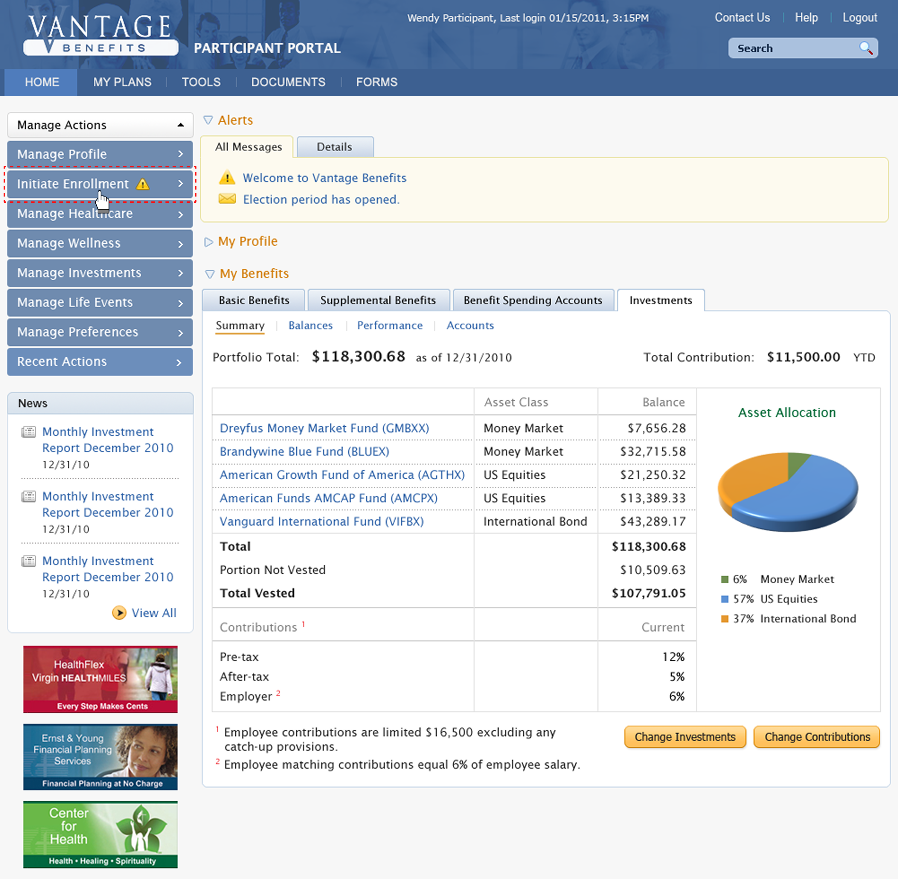Click the envelope icon for election message
This screenshot has width=898, height=879.
point(227,199)
